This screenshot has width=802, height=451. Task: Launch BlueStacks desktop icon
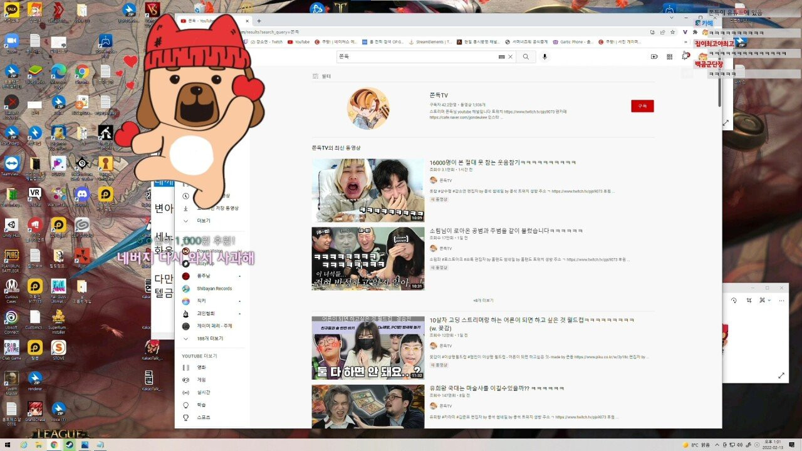pos(35,74)
